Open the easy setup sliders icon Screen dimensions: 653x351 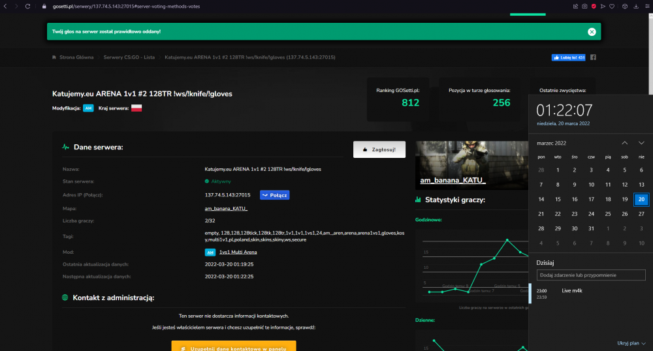pos(647,7)
